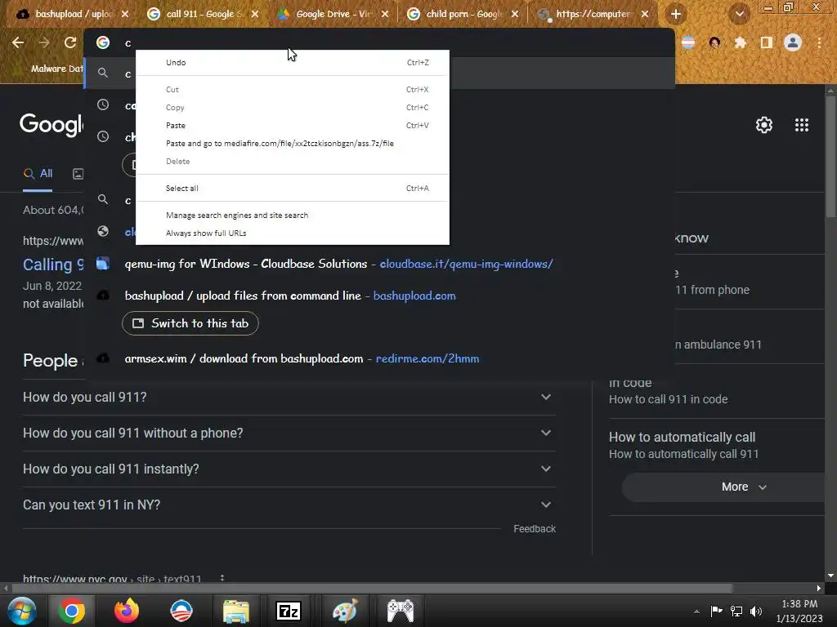The width and height of the screenshot is (837, 627).
Task: Expand the More dropdown in side panel
Action: click(x=725, y=487)
